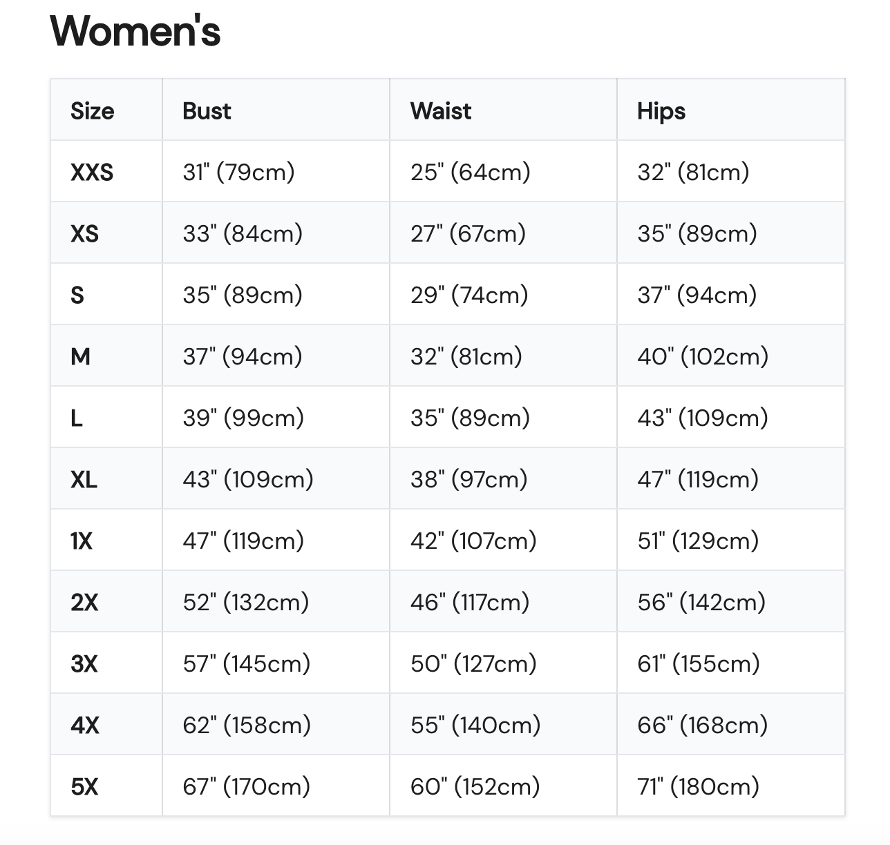Click the L bust value 39" (99cm)
The image size is (890, 845).
(243, 418)
